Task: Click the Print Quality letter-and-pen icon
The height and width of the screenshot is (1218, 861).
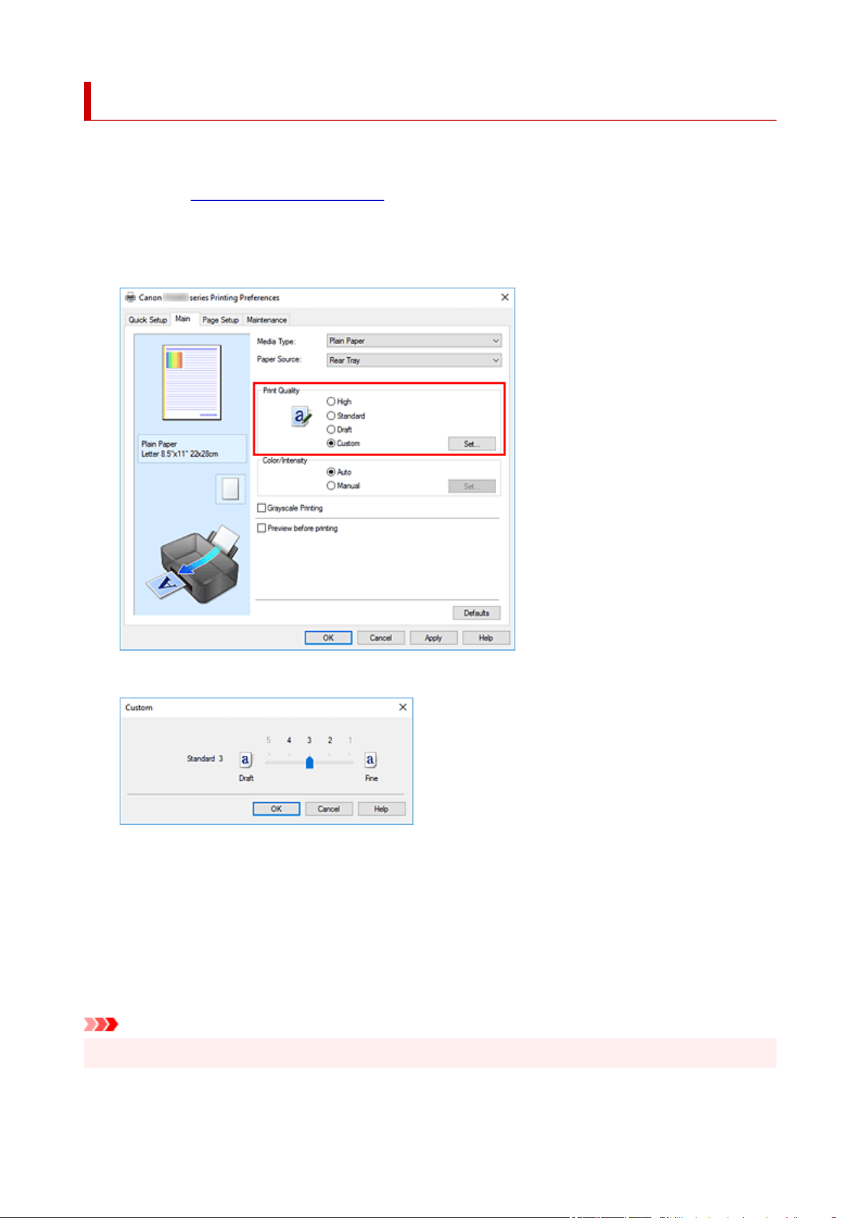Action: (301, 416)
